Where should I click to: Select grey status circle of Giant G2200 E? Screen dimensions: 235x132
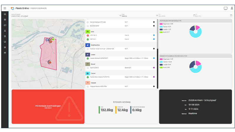[88, 68]
